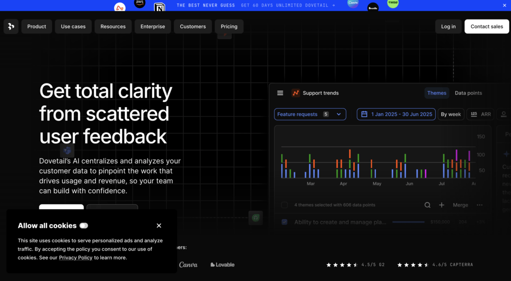Click the plus icon next to Merge

coord(442,205)
